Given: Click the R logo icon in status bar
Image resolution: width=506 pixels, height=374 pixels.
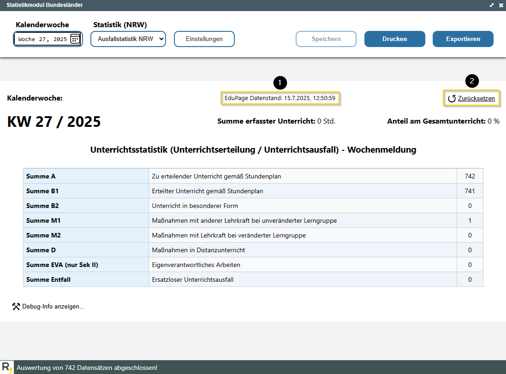Looking at the screenshot, I should point(7,367).
